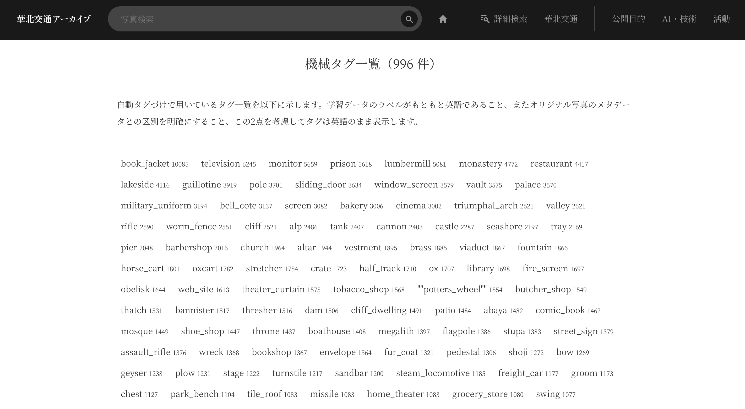The image size is (745, 409).
Task: Click the assault_rifle tag link
Action: click(145, 352)
